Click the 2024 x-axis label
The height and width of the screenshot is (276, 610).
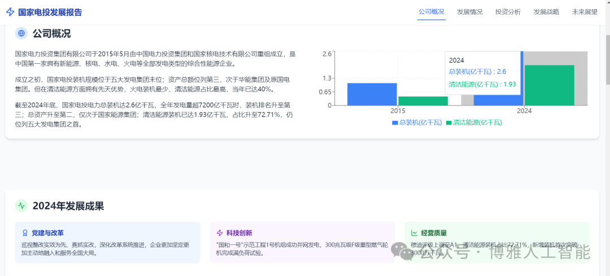(524, 111)
